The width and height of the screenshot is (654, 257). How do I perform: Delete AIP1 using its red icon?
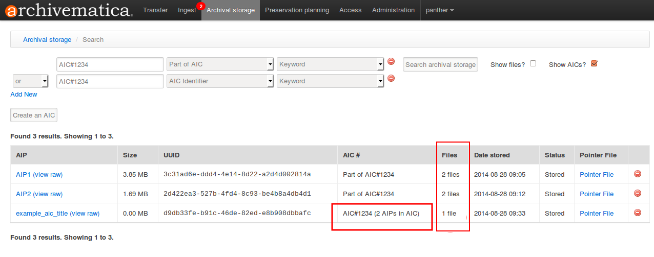[x=638, y=174]
